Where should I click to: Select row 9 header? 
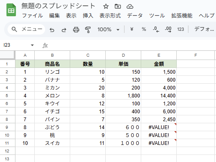pyautogui.click(x=8, y=127)
